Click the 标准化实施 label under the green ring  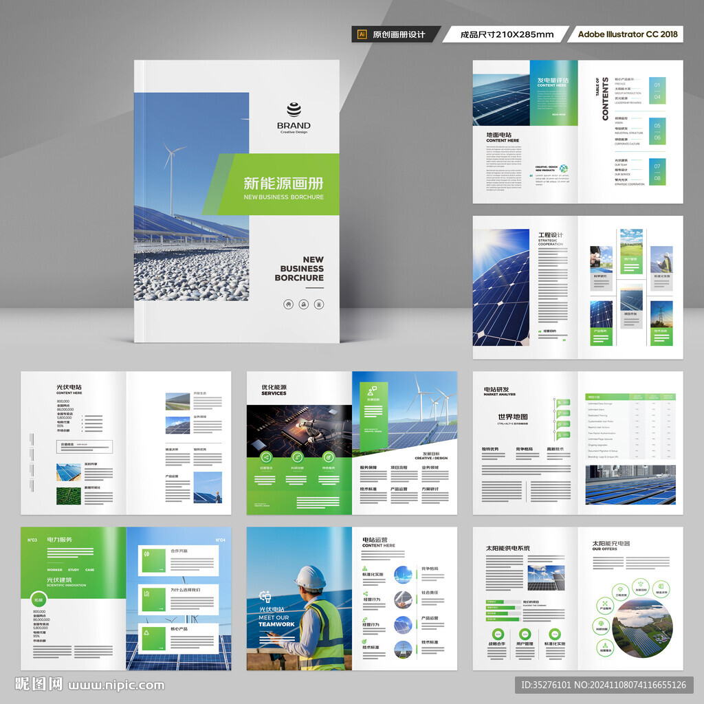point(555,643)
